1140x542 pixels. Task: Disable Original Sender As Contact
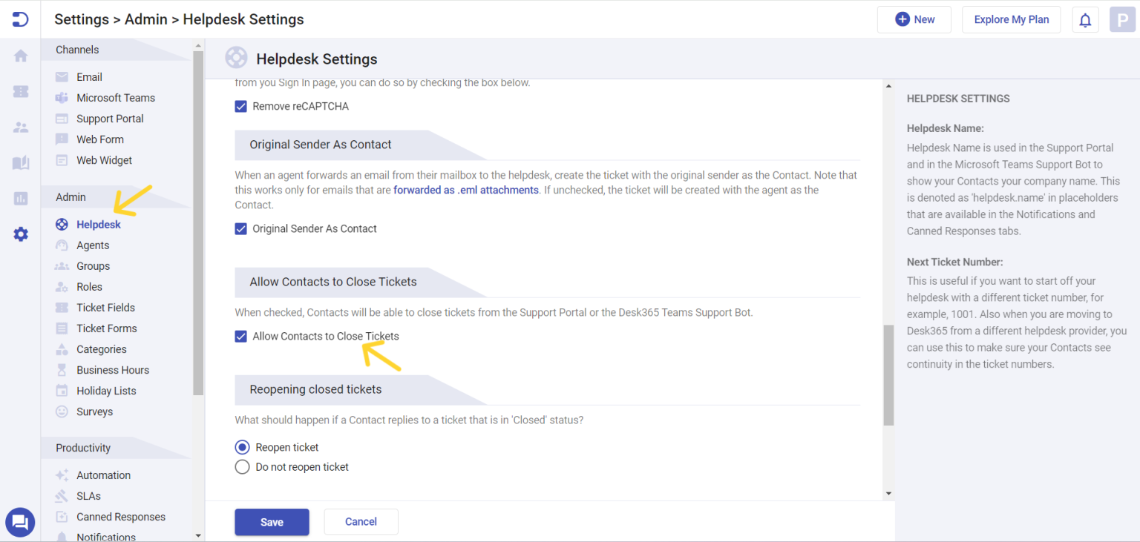240,228
